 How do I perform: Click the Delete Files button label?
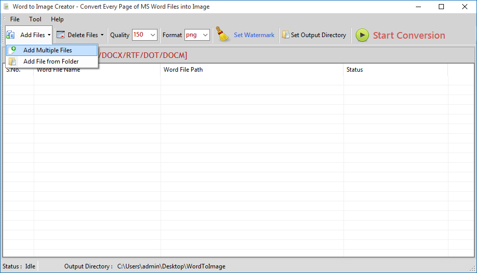point(83,35)
